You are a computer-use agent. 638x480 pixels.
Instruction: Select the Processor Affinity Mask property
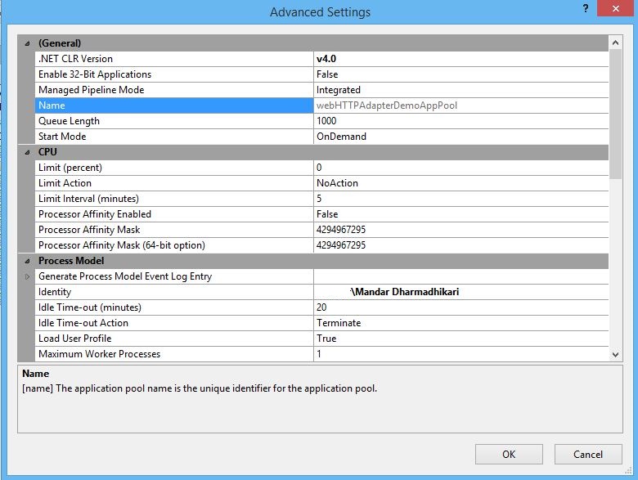(174, 230)
